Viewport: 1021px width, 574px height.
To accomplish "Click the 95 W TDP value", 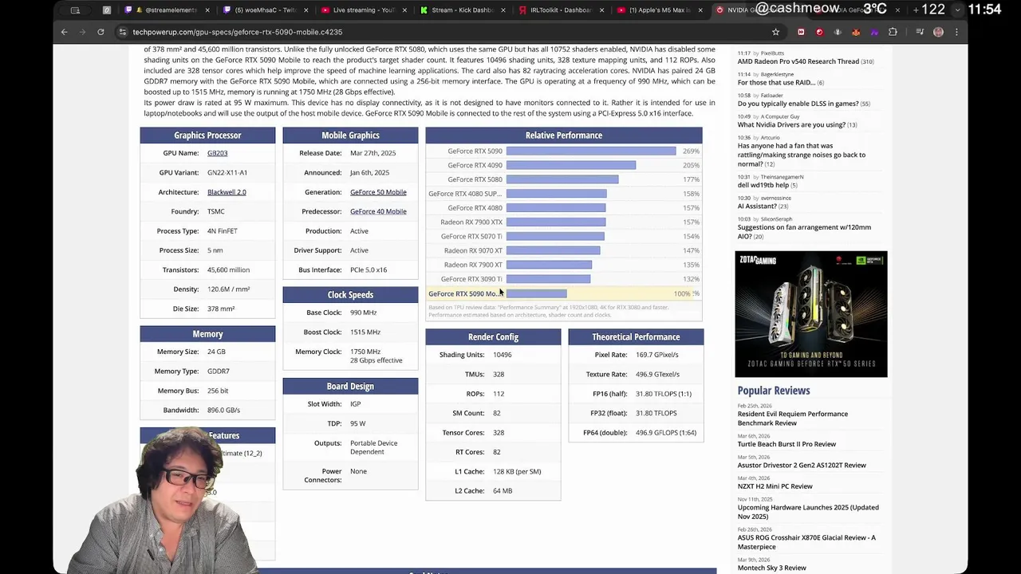I will pos(357,423).
